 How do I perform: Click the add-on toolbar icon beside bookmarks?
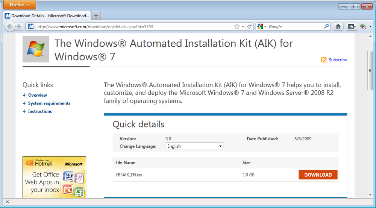[x=363, y=27]
